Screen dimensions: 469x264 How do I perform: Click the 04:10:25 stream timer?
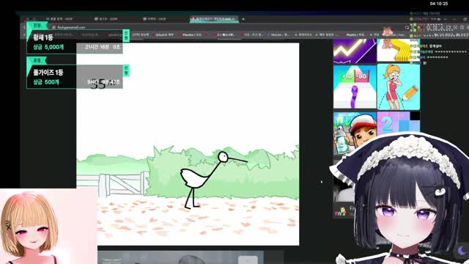pyautogui.click(x=439, y=4)
